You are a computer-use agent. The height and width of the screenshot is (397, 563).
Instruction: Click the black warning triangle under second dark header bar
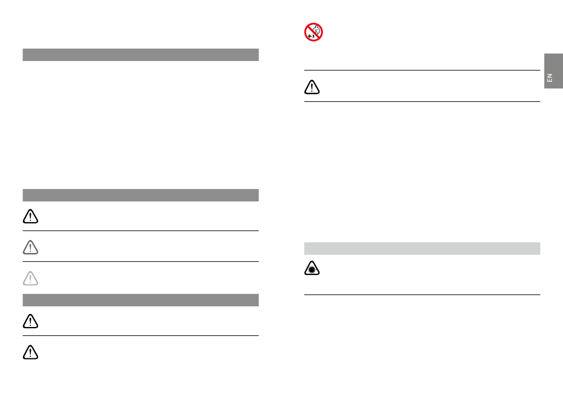click(x=30, y=216)
